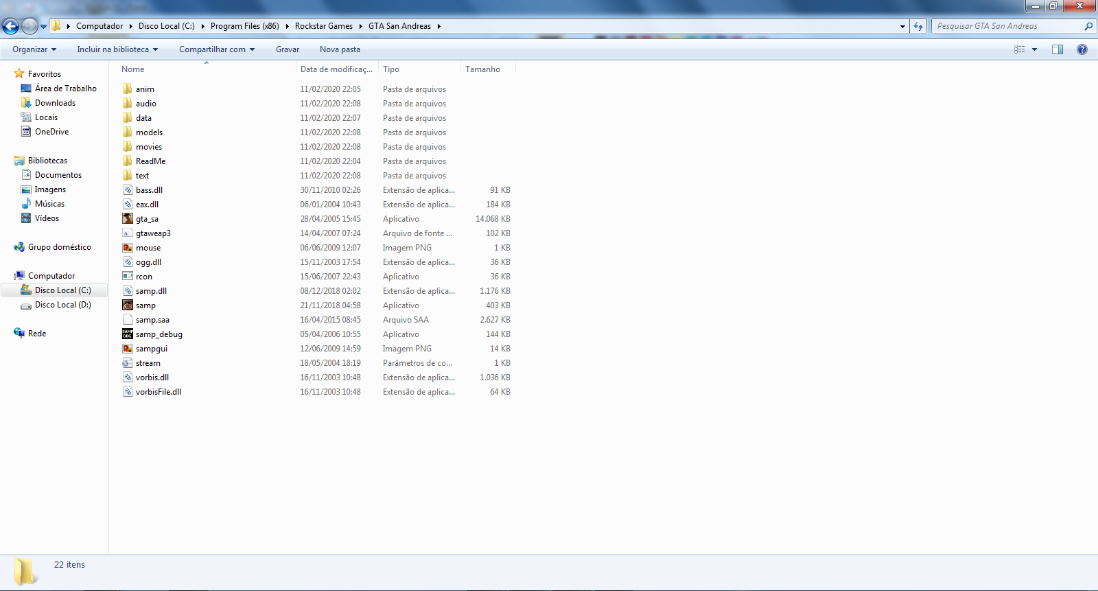
Task: Expand the Computador breadcrumb arrow
Action: [130, 26]
